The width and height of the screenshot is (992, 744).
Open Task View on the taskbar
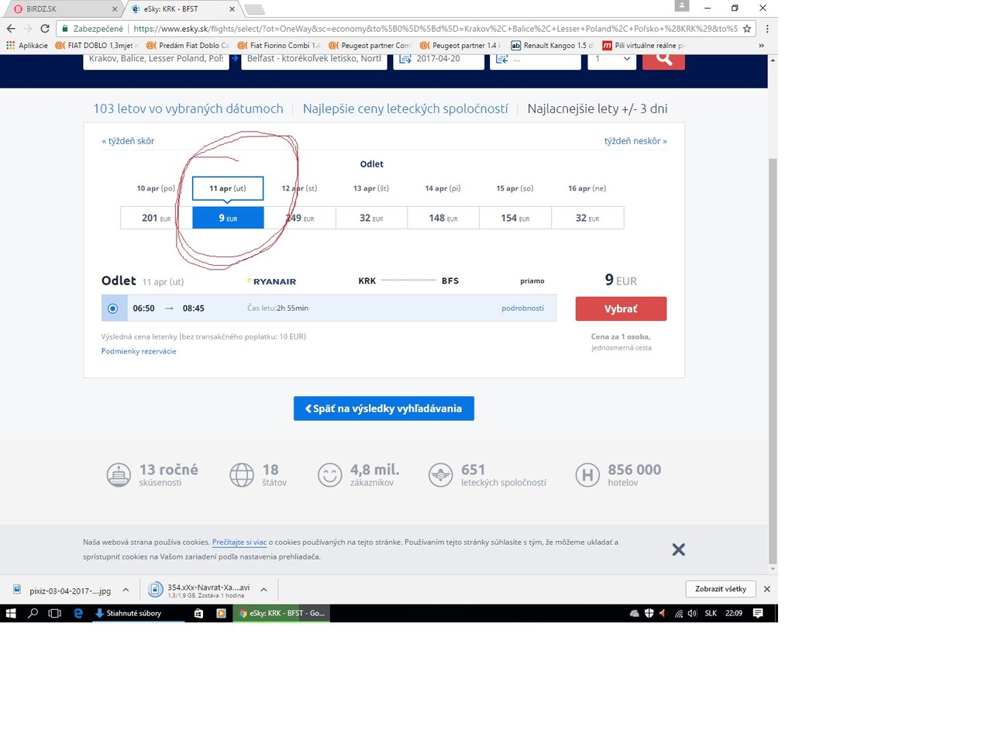[x=54, y=613]
